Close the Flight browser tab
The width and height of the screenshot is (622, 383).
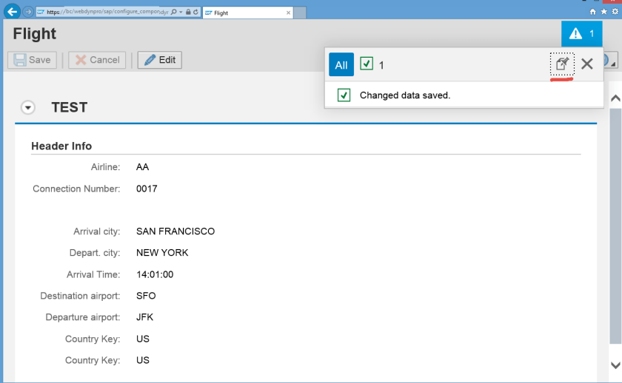[288, 13]
